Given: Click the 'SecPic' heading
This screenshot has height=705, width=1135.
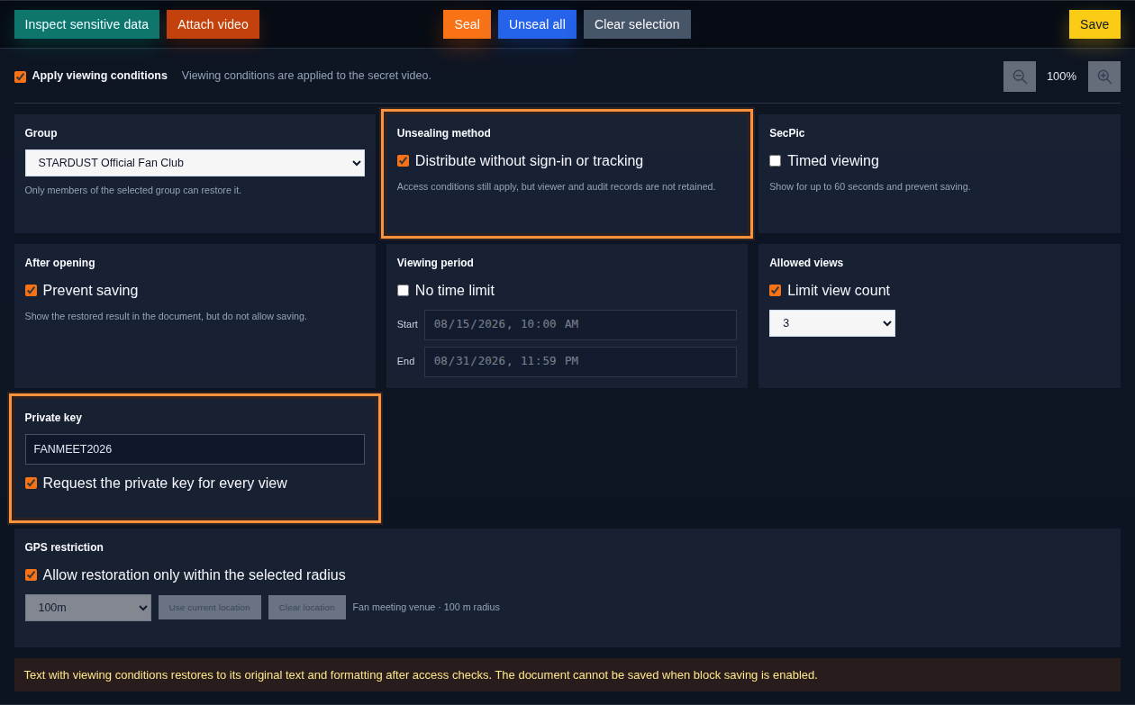Looking at the screenshot, I should [x=787, y=133].
